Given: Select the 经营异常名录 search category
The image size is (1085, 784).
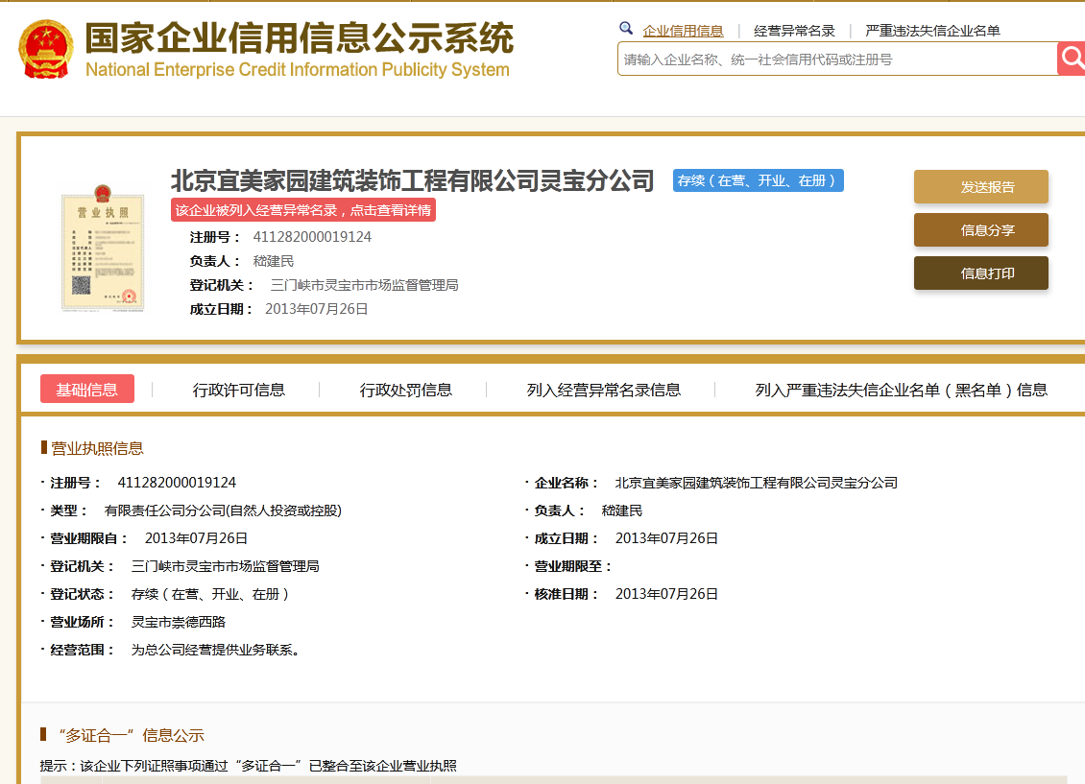Looking at the screenshot, I should (x=794, y=31).
